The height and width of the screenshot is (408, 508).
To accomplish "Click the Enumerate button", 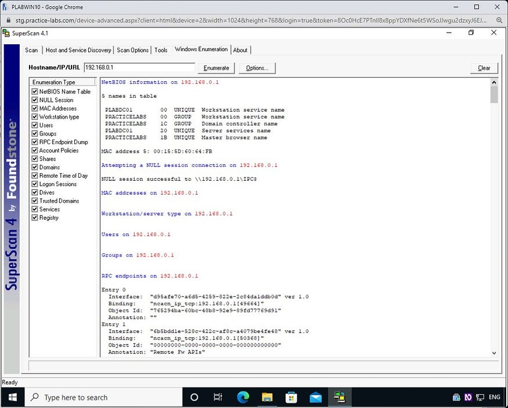I will coord(216,68).
